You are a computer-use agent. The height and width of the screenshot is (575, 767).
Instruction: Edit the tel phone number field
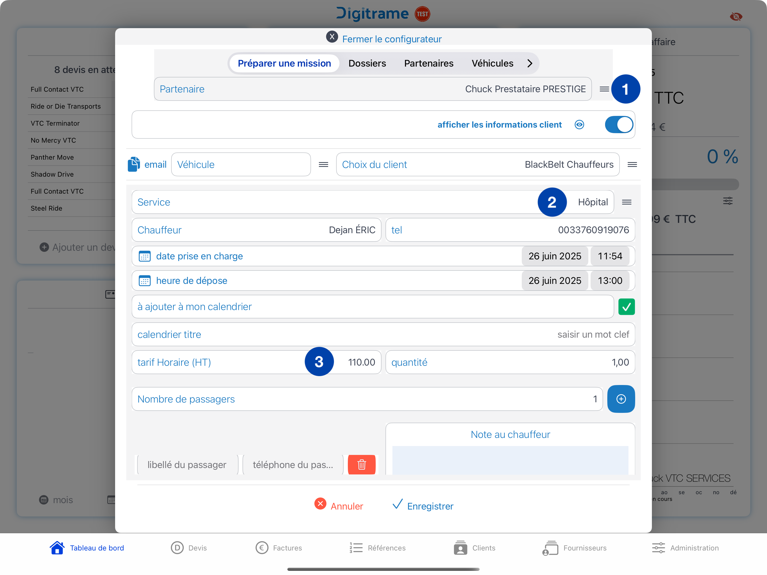point(510,230)
